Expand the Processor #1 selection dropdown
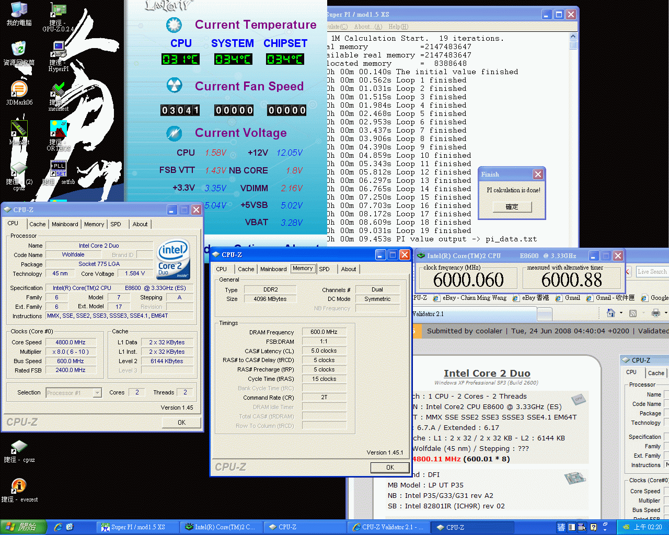This screenshot has width=669, height=535. (97, 392)
